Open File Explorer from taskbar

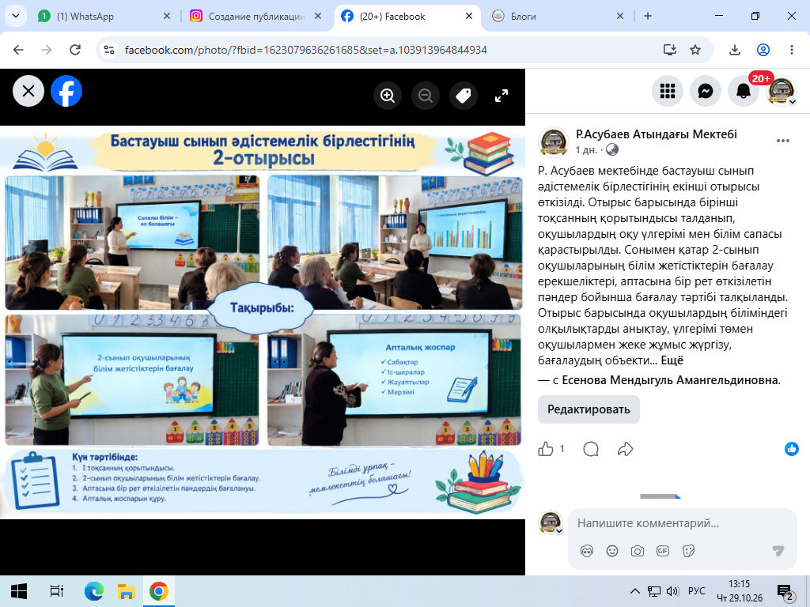click(x=126, y=591)
